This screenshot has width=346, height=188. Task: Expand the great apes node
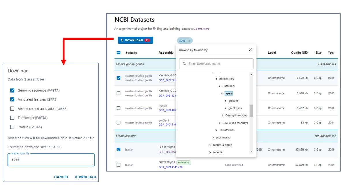coord(225,108)
